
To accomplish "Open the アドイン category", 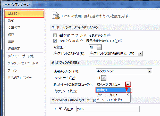I will 12,70.
